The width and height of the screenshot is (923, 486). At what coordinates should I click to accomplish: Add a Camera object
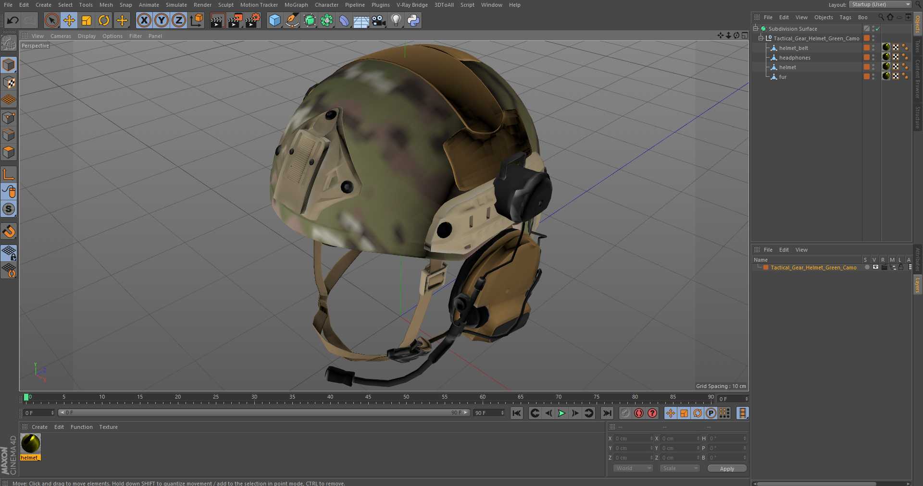click(x=379, y=20)
